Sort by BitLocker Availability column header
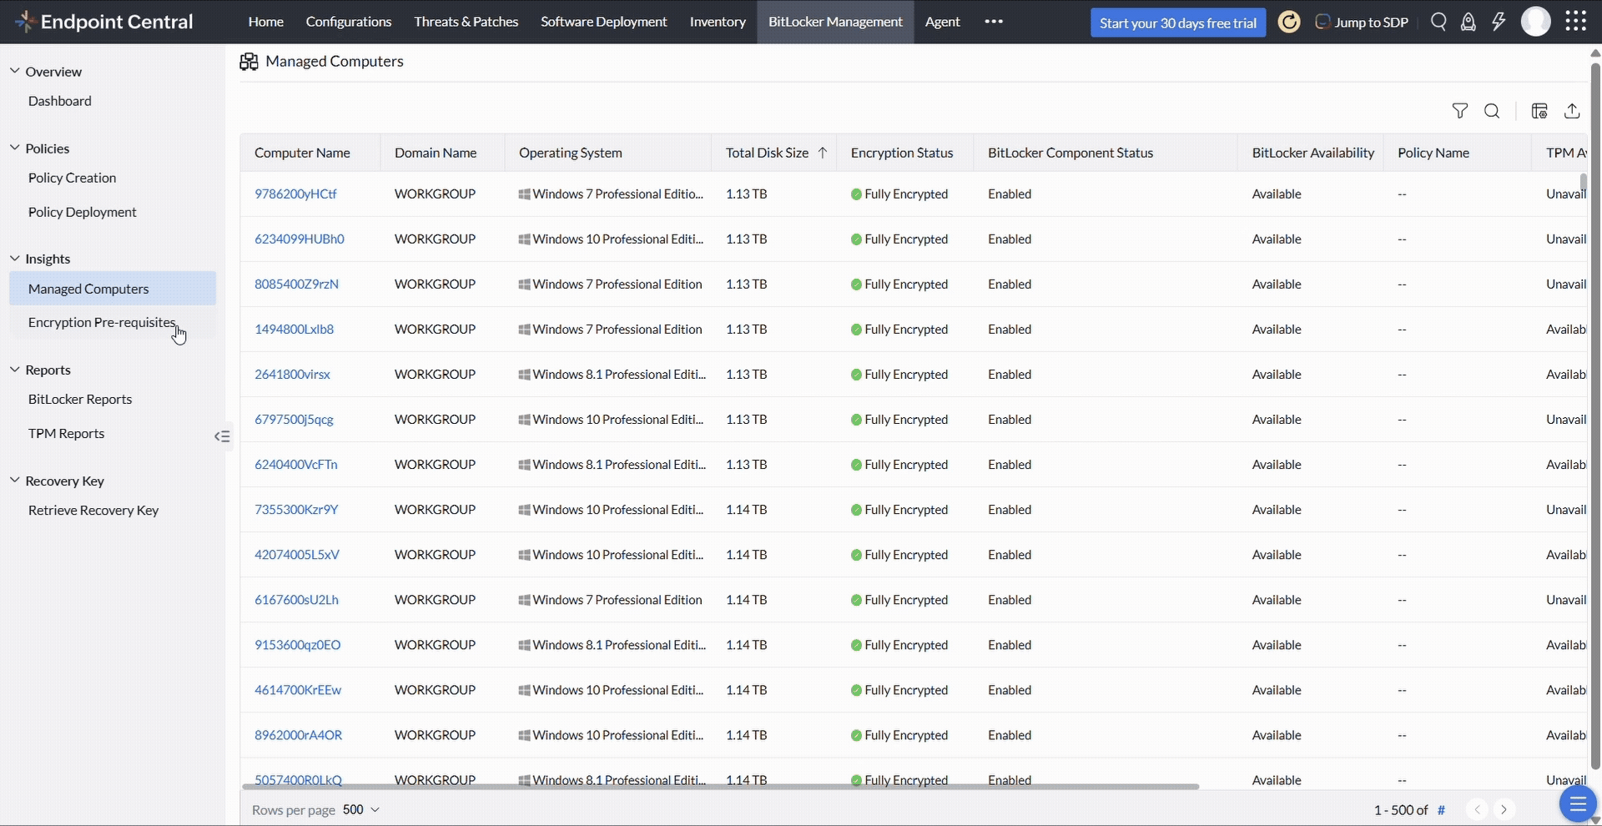This screenshot has width=1602, height=826. 1313,153
